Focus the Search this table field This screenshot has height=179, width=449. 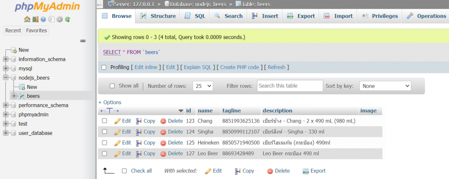(290, 86)
